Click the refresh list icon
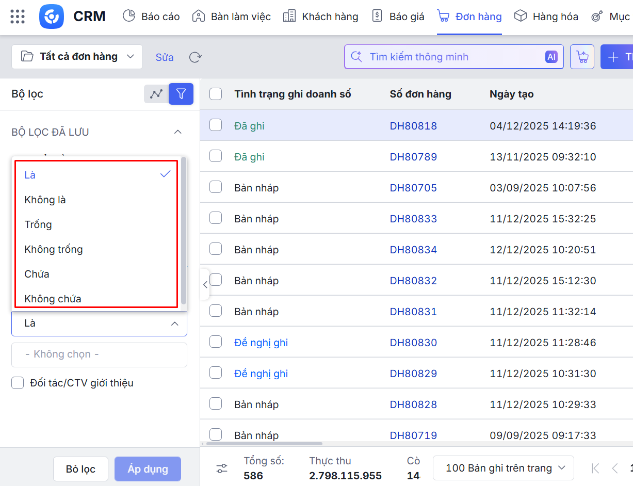This screenshot has height=486, width=633. coord(195,57)
